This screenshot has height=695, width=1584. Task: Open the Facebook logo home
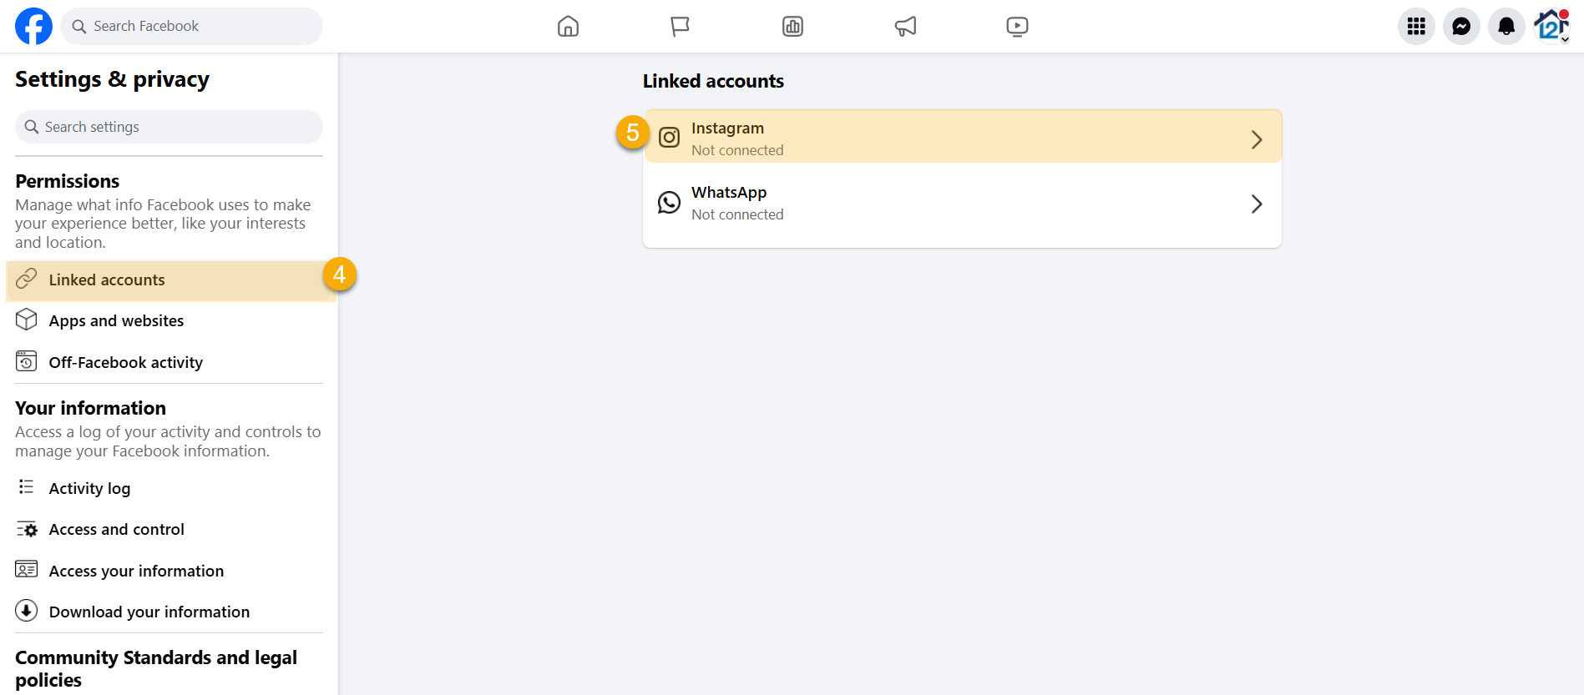(x=33, y=26)
